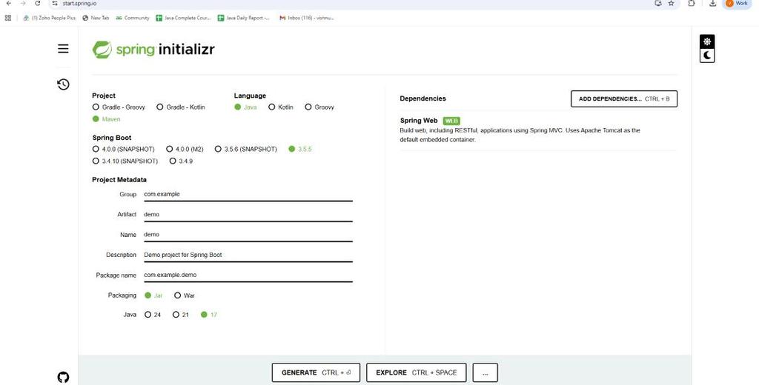
Task: Go back in browser
Action: pyautogui.click(x=9, y=4)
